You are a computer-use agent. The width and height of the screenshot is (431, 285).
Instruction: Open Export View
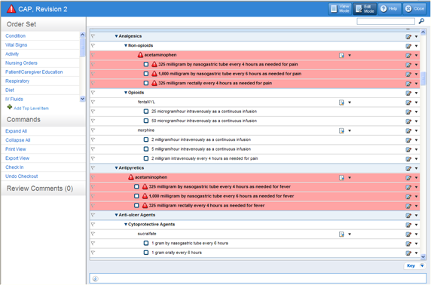tap(17, 158)
